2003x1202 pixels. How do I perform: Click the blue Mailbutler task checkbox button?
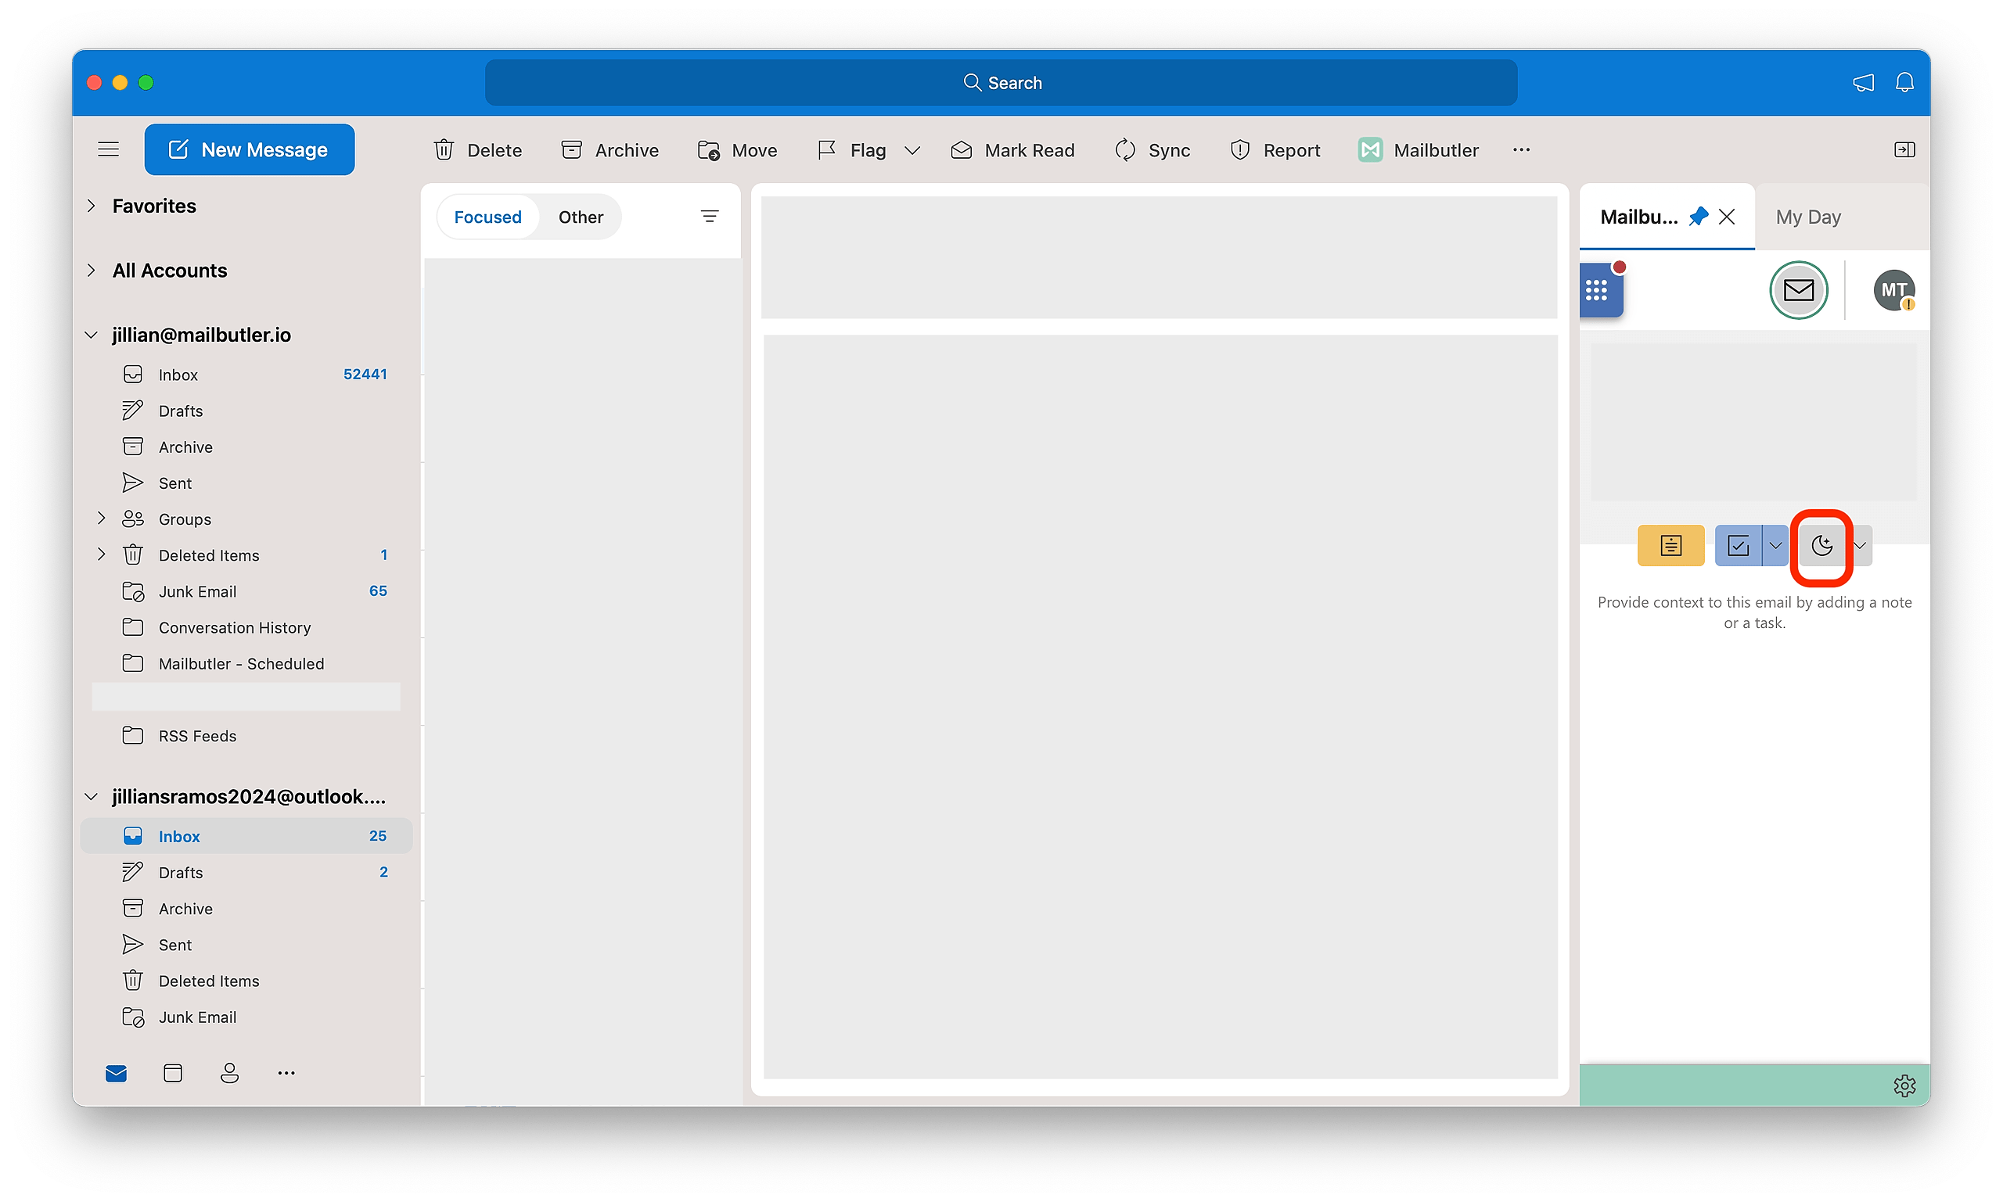1738,546
